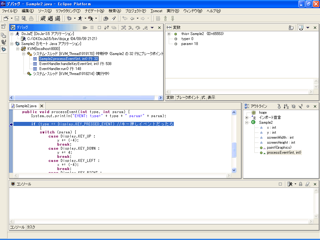The height and width of the screenshot is (240, 320).
Task: Select paint(Graphics) in the Outline
Action: 279,147
